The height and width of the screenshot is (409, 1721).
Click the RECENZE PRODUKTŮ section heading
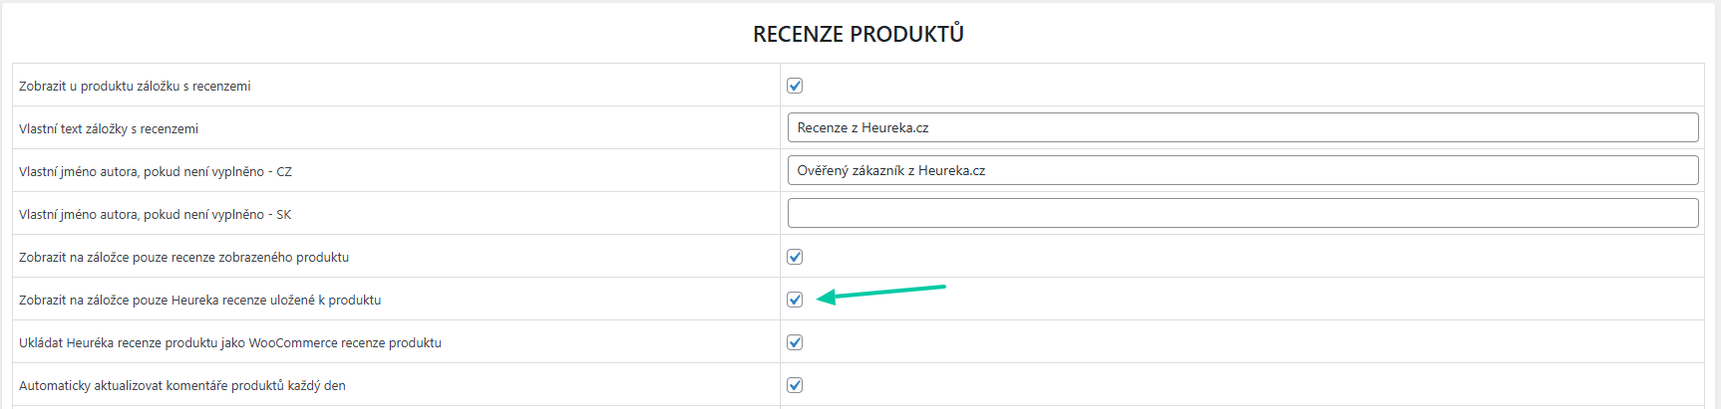(x=859, y=34)
